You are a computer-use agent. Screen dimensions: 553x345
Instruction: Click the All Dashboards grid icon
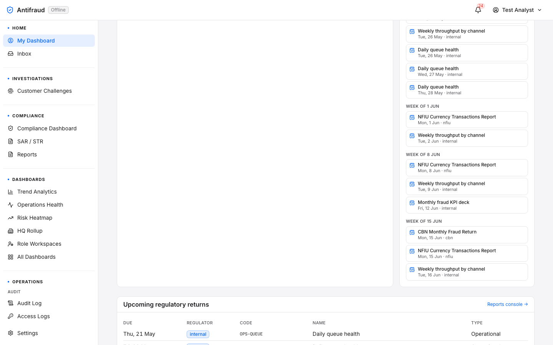(x=10, y=257)
